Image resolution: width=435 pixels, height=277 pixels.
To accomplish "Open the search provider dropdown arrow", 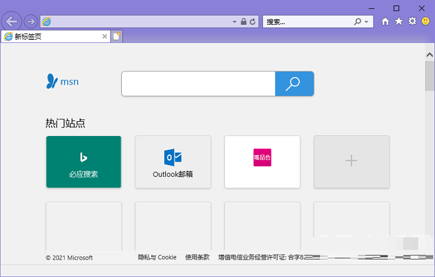I will click(x=367, y=22).
